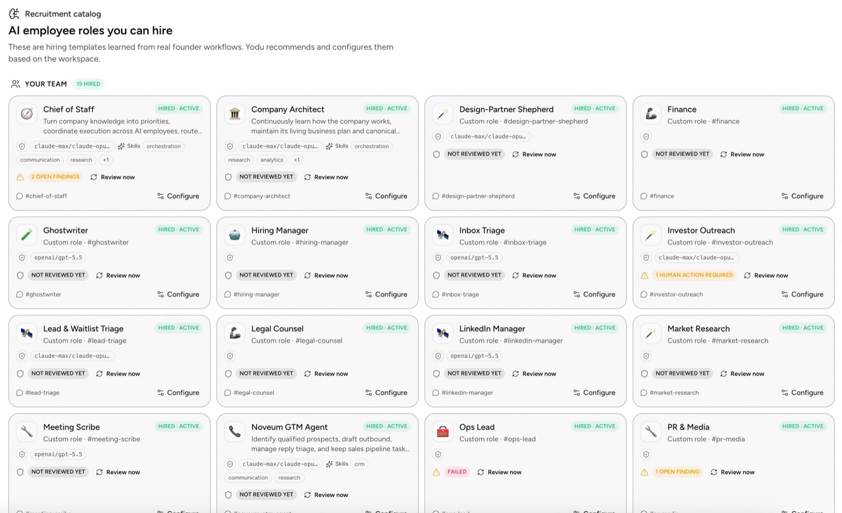
Task: Click the Noveum GTM Agent phone icon
Action: 235,431
